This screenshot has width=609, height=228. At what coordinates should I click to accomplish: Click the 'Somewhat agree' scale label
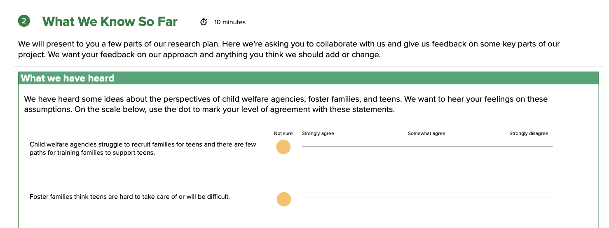[x=426, y=133]
